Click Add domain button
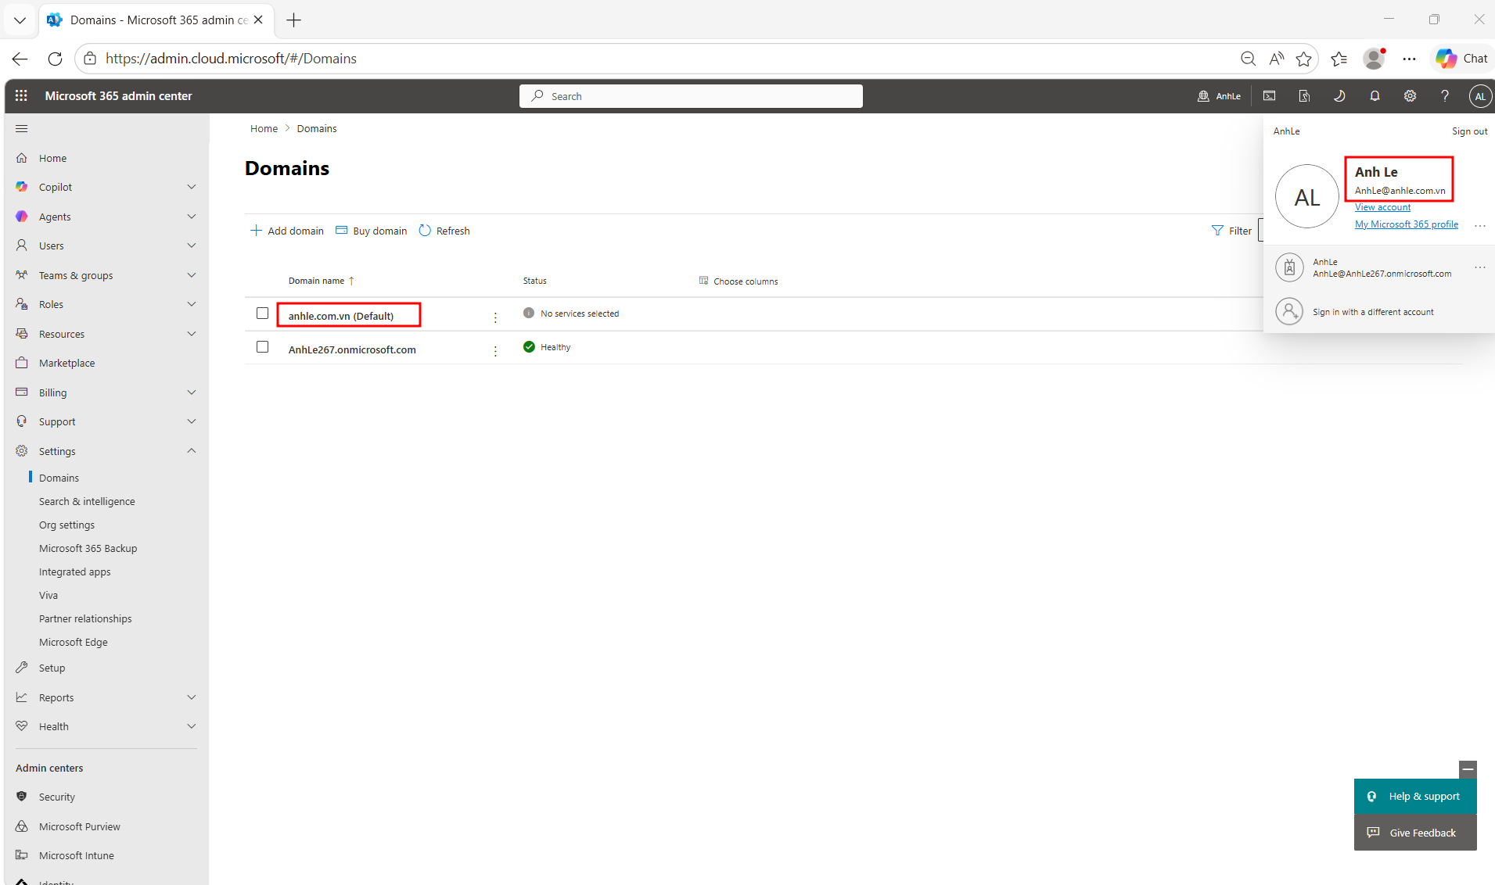1495x885 pixels. [x=286, y=231]
